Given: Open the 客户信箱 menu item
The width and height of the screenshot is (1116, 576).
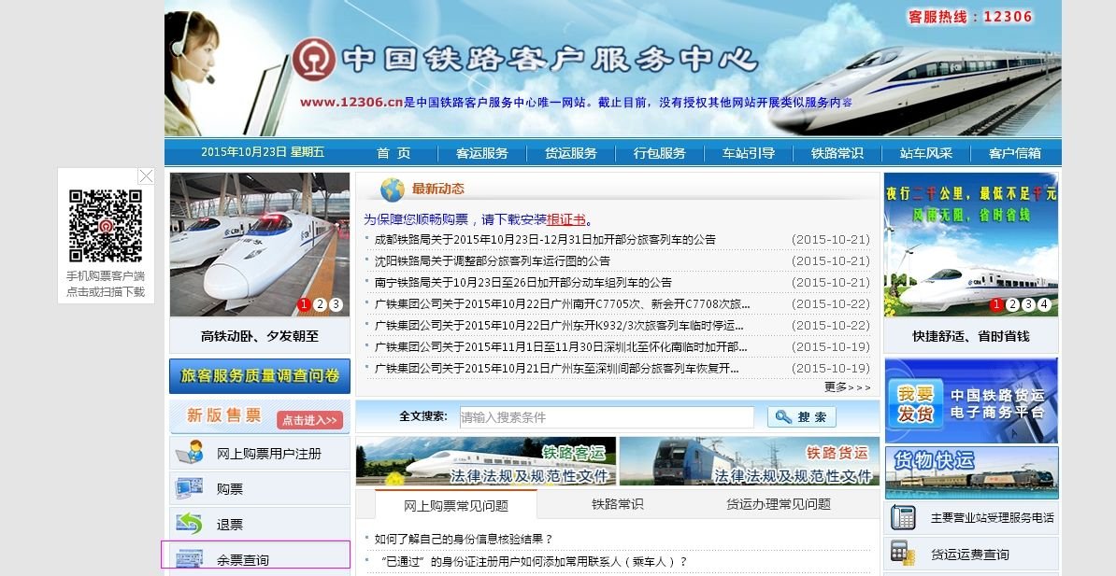Looking at the screenshot, I should (1018, 154).
